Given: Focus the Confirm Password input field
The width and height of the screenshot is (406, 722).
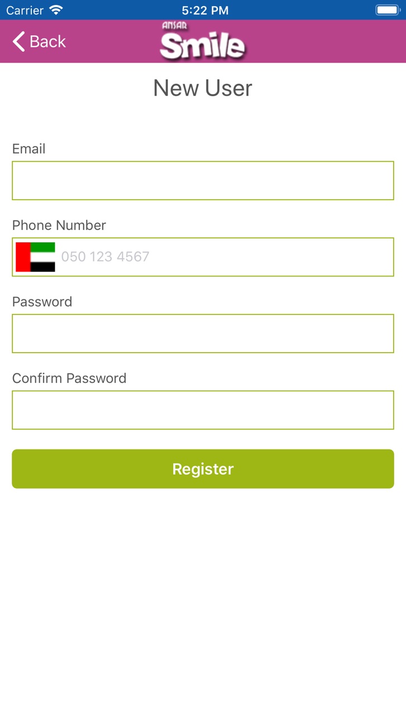Looking at the screenshot, I should [203, 410].
